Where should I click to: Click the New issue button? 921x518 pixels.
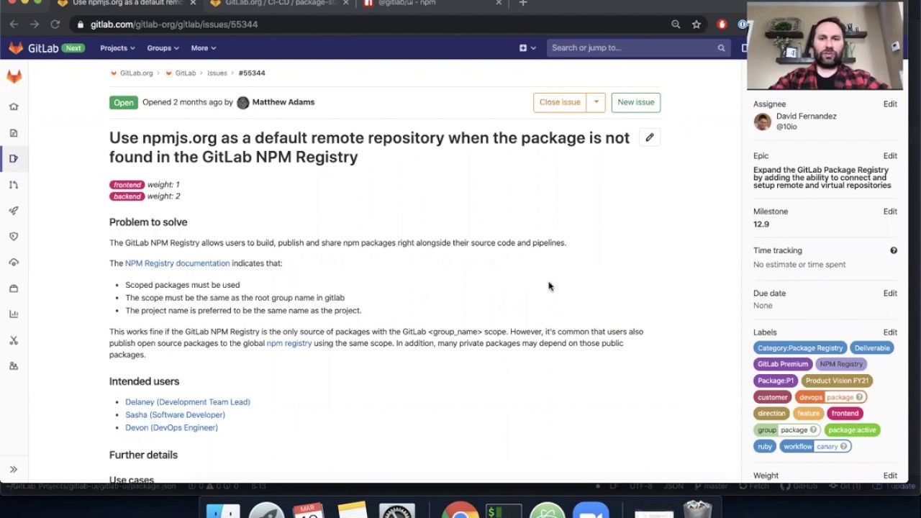coord(636,102)
